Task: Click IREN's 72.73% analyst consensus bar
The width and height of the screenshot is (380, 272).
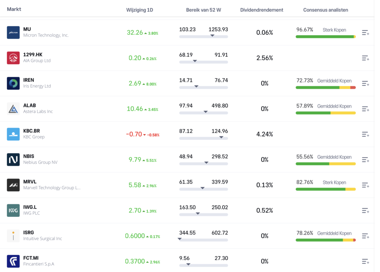Action: 326,88
